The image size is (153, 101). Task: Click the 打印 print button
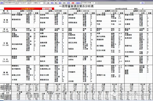(69, 3)
